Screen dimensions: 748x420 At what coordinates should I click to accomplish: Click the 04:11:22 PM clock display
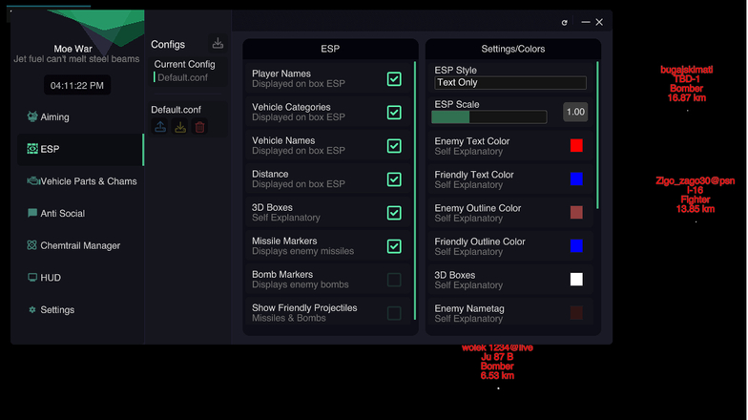[x=76, y=86]
